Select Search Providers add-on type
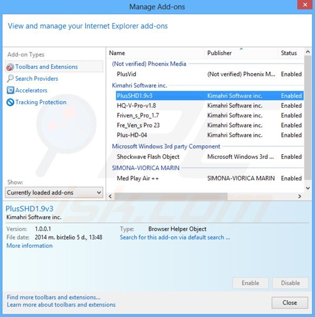This screenshot has height=317, width=315. click(x=37, y=78)
